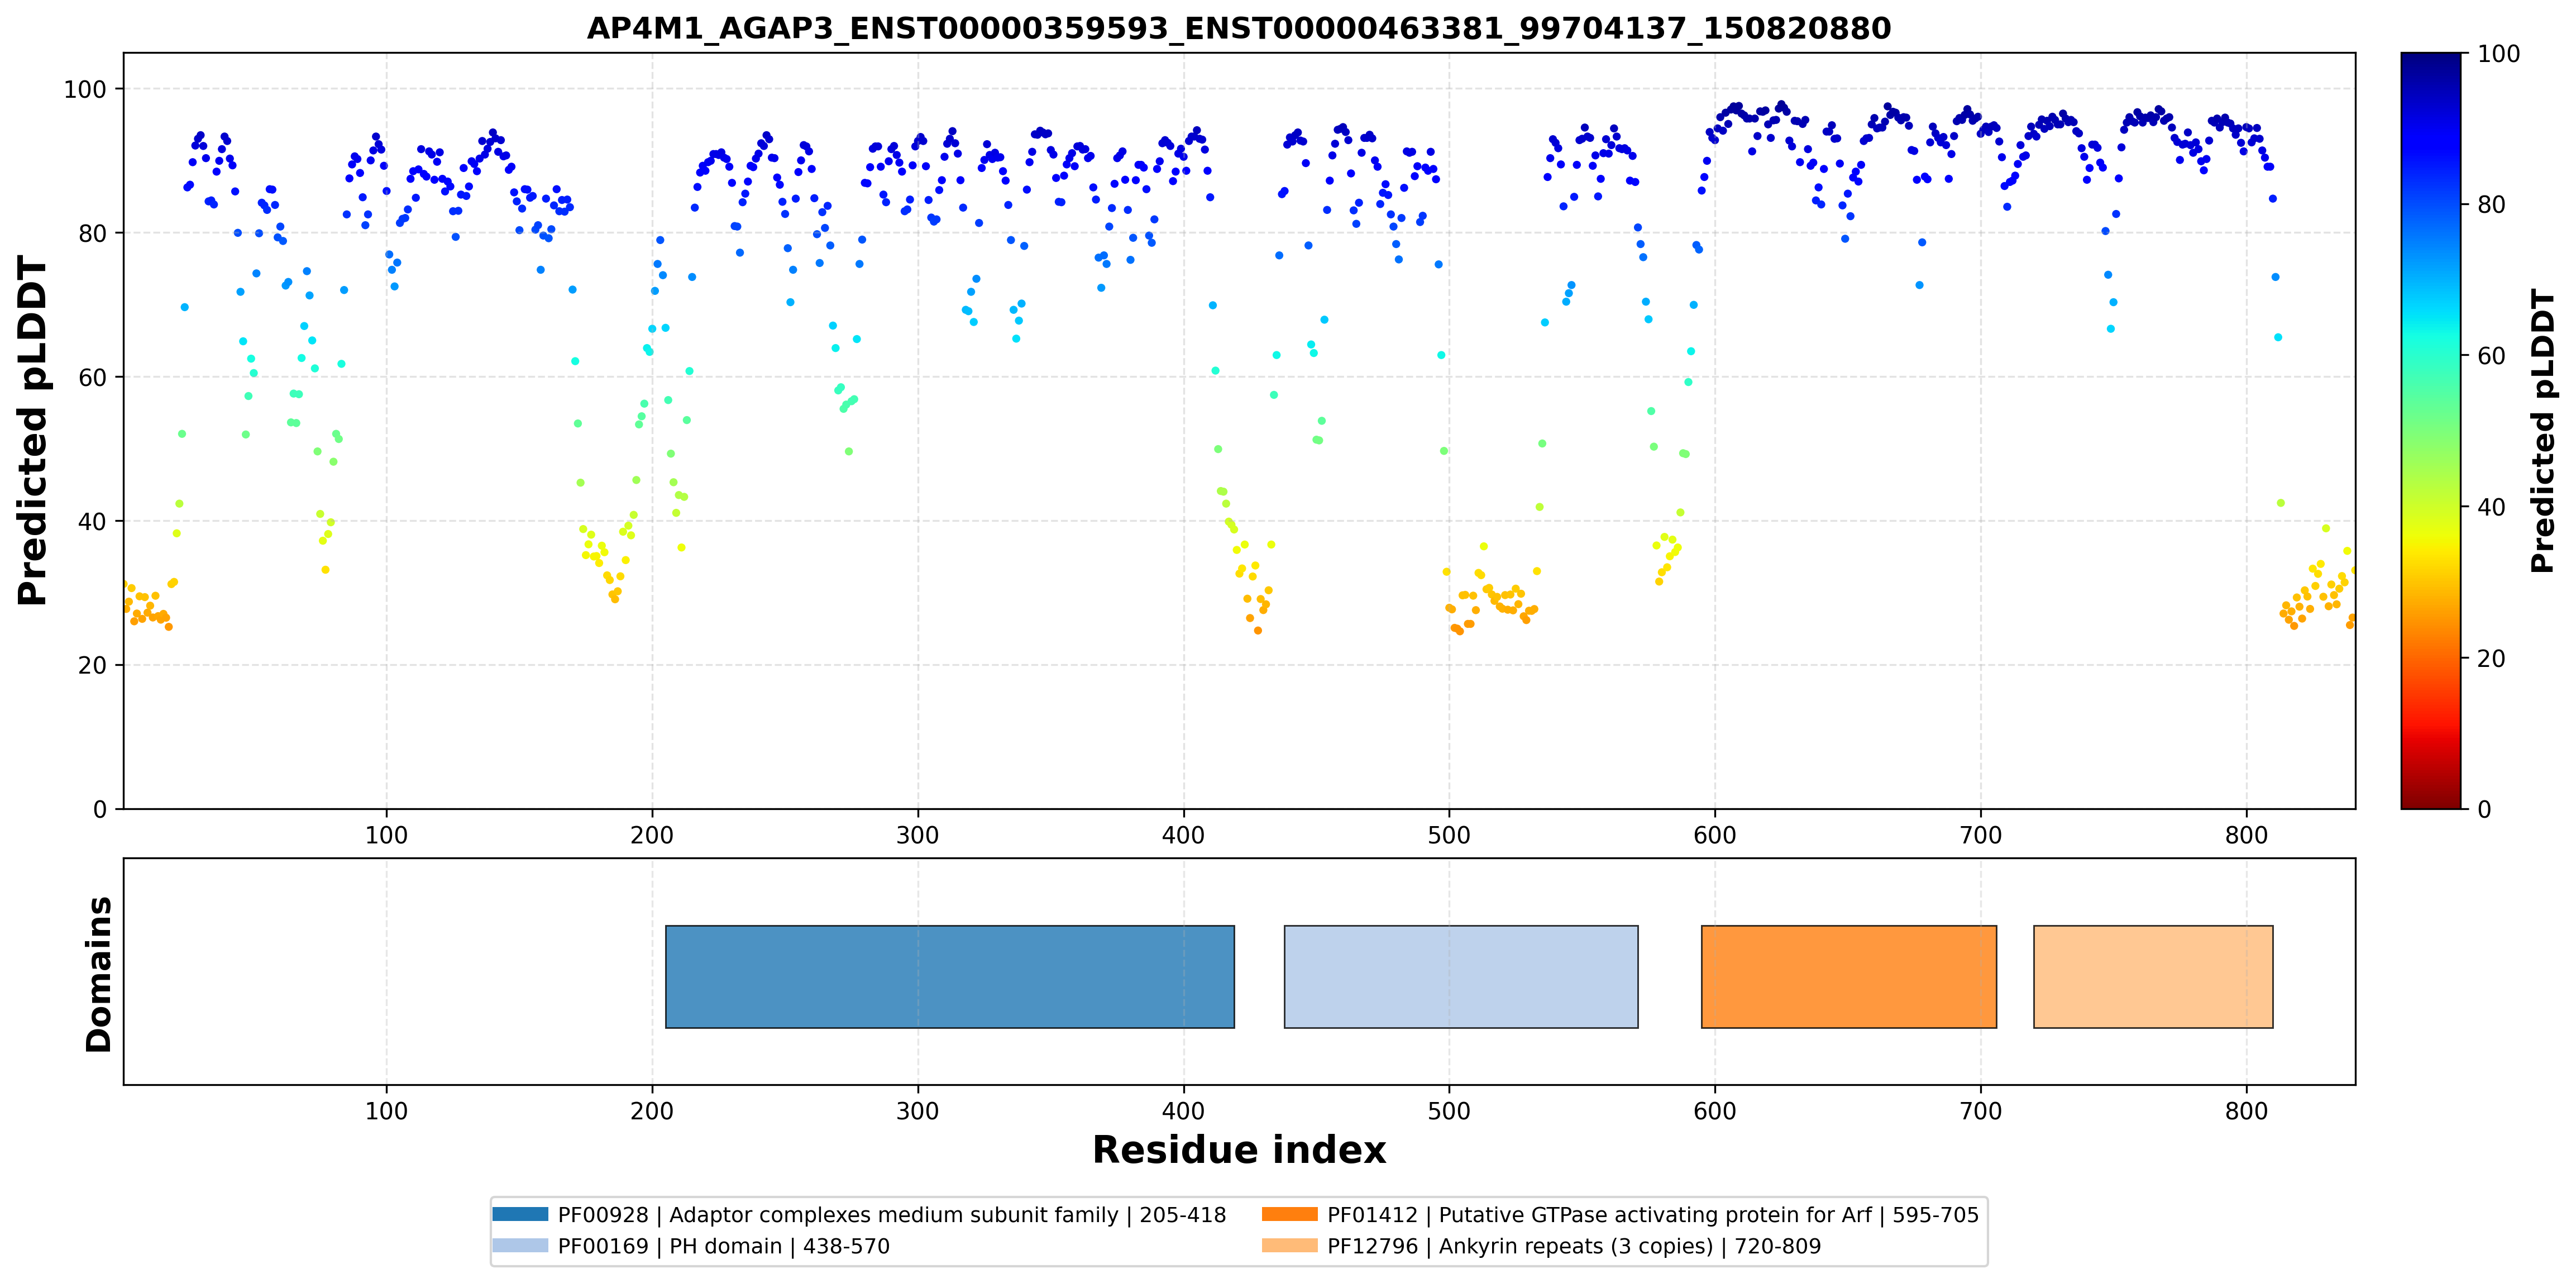Click the dark blue PF00928 legend swatch
This screenshot has width=2576, height=1283.
(x=520, y=1214)
